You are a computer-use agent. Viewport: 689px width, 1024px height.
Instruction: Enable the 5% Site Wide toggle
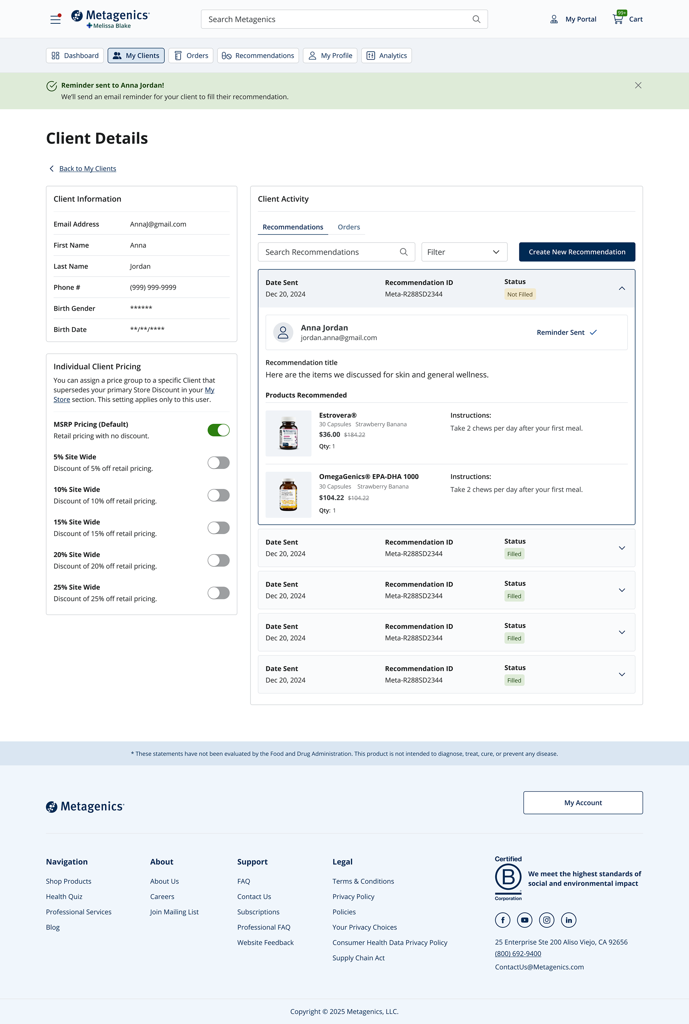click(219, 463)
